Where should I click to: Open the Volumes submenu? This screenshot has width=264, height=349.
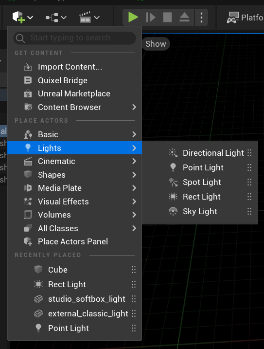tap(75, 215)
